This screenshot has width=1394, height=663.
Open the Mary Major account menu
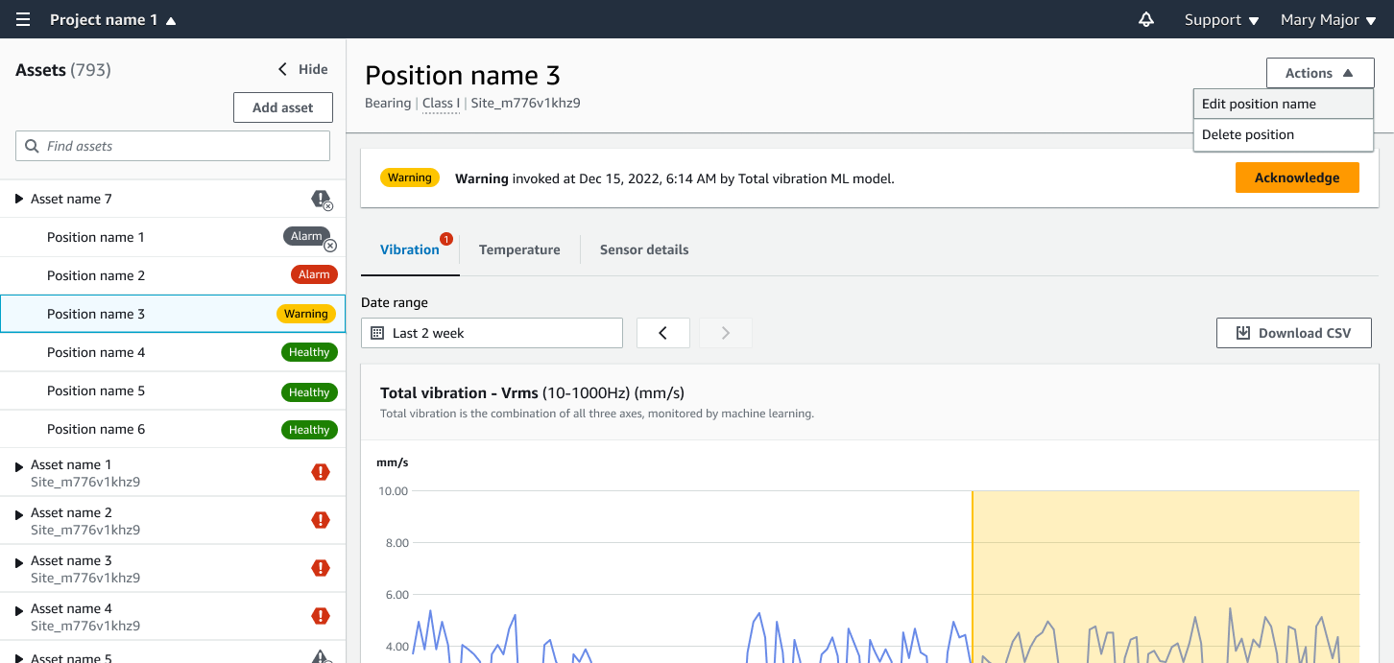tap(1328, 19)
